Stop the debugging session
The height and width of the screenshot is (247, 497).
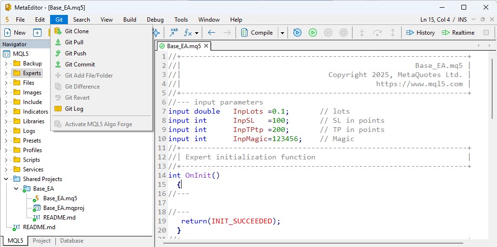[x=343, y=33]
